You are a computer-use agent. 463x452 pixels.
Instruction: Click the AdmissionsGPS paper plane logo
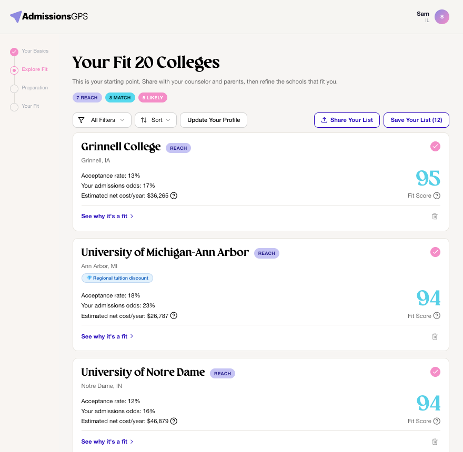[16, 16]
